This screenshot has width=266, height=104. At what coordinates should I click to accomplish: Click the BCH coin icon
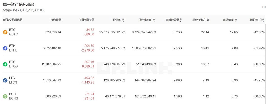point(5,96)
